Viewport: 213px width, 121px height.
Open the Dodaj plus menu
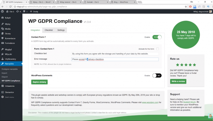(34, 11)
